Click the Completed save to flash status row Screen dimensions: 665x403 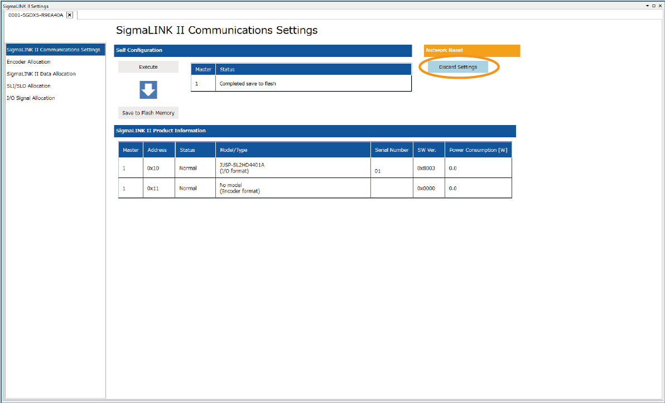pyautogui.click(x=301, y=84)
